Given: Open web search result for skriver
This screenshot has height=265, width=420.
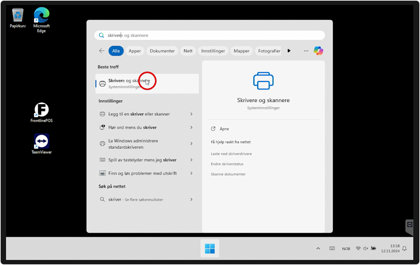Looking at the screenshot, I should 147,199.
